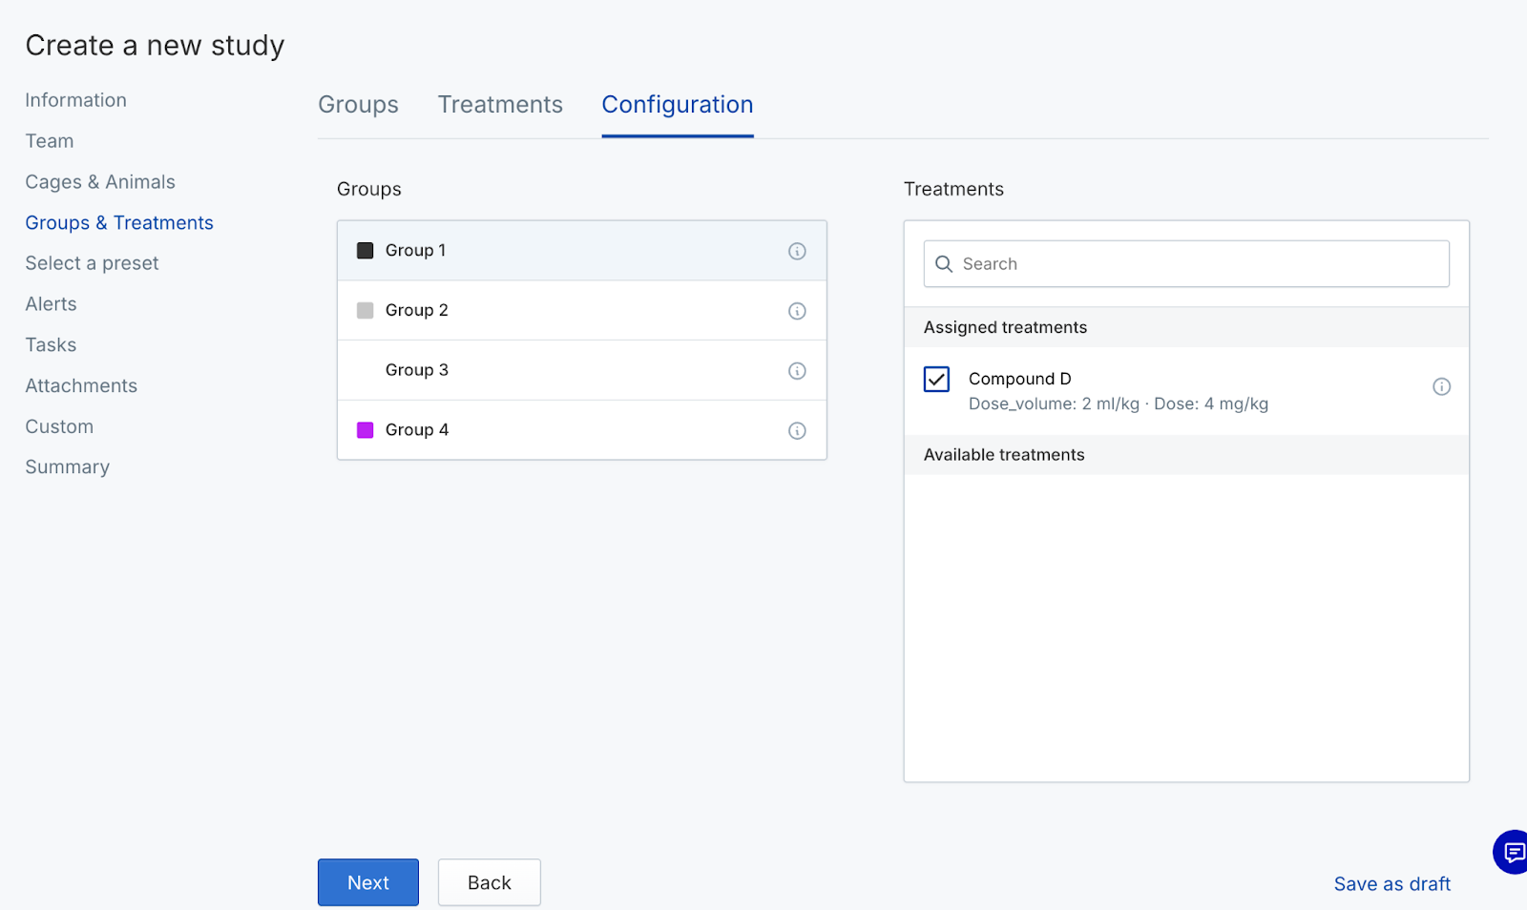Click the Back button
Screen dimensions: 1527x910
[x=489, y=882]
